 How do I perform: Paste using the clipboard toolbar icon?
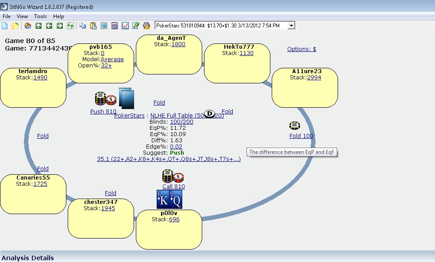pyautogui.click(x=93, y=26)
